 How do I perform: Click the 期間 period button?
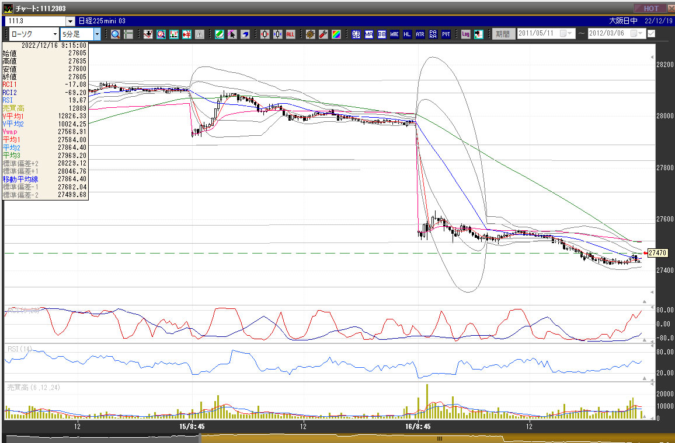(x=503, y=34)
